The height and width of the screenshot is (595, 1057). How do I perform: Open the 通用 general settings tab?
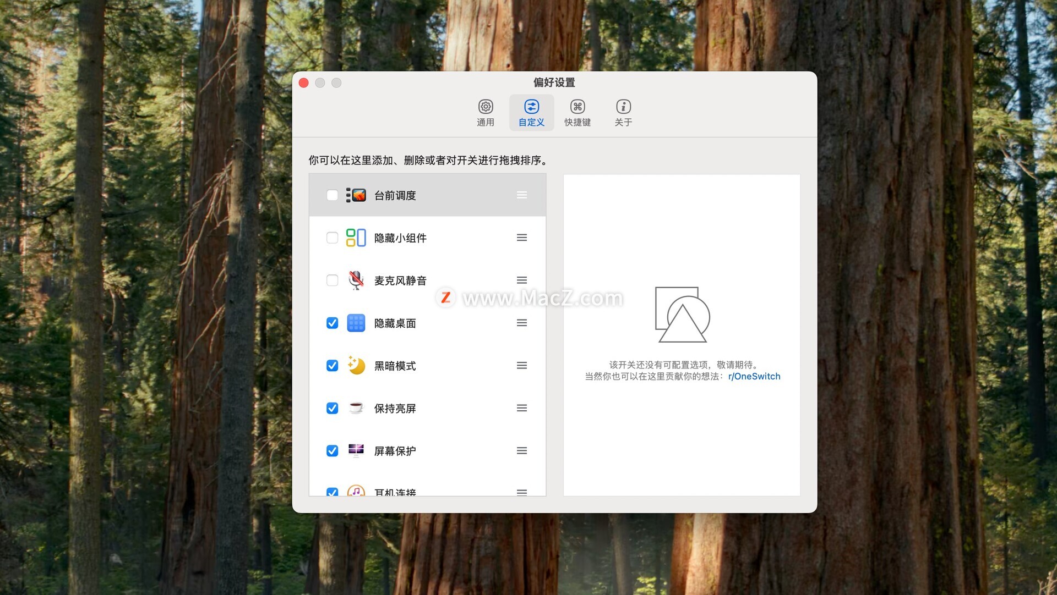pos(485,113)
